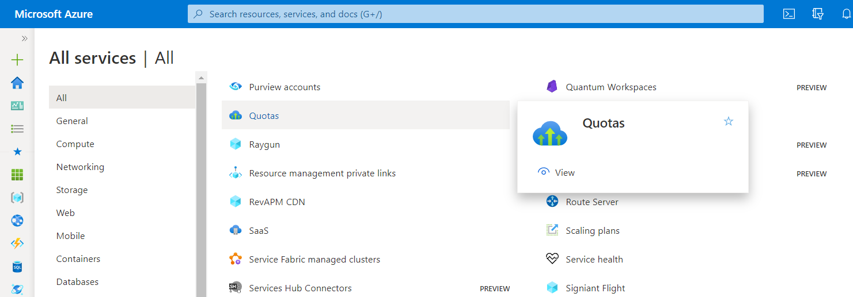Click the Directories and subscriptions filter icon
Viewport: 853px width, 297px height.
point(817,14)
